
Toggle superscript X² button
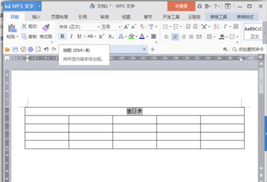coord(101,36)
